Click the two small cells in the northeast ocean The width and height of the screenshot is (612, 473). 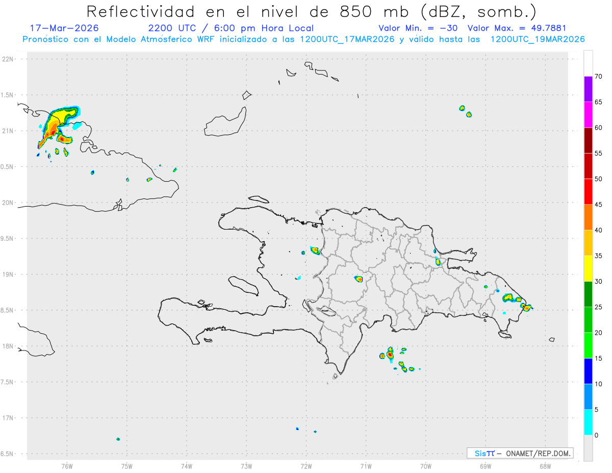point(465,111)
